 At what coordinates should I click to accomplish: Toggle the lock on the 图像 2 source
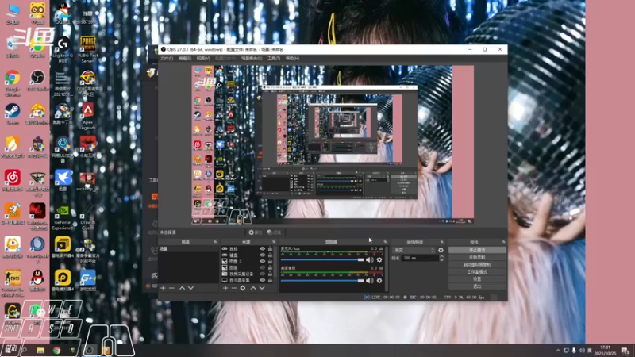pyautogui.click(x=270, y=262)
